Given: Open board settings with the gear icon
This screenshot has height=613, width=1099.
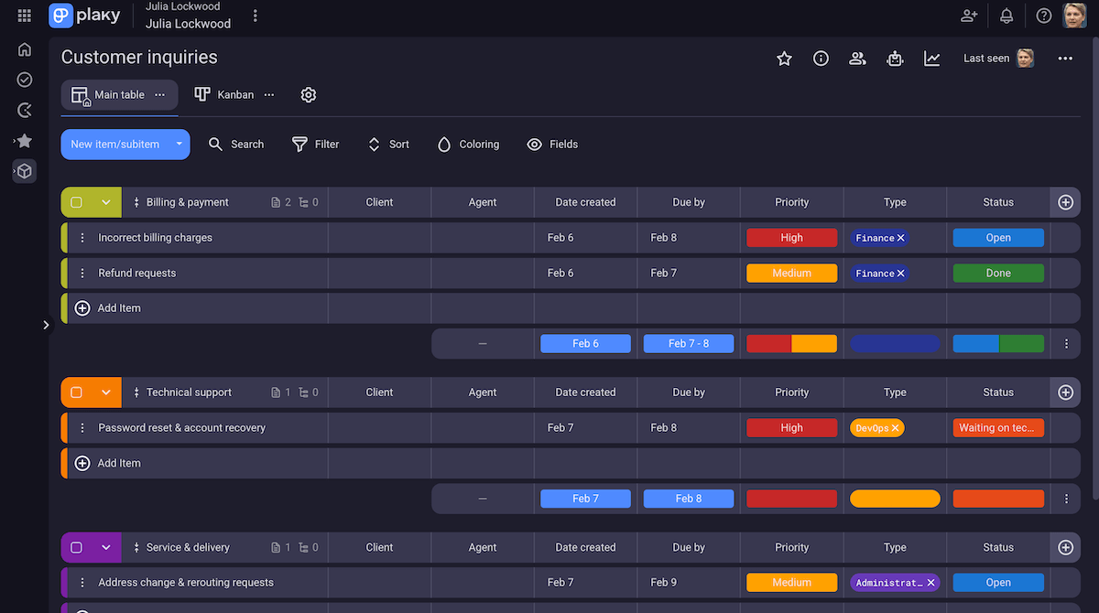Looking at the screenshot, I should pos(308,94).
